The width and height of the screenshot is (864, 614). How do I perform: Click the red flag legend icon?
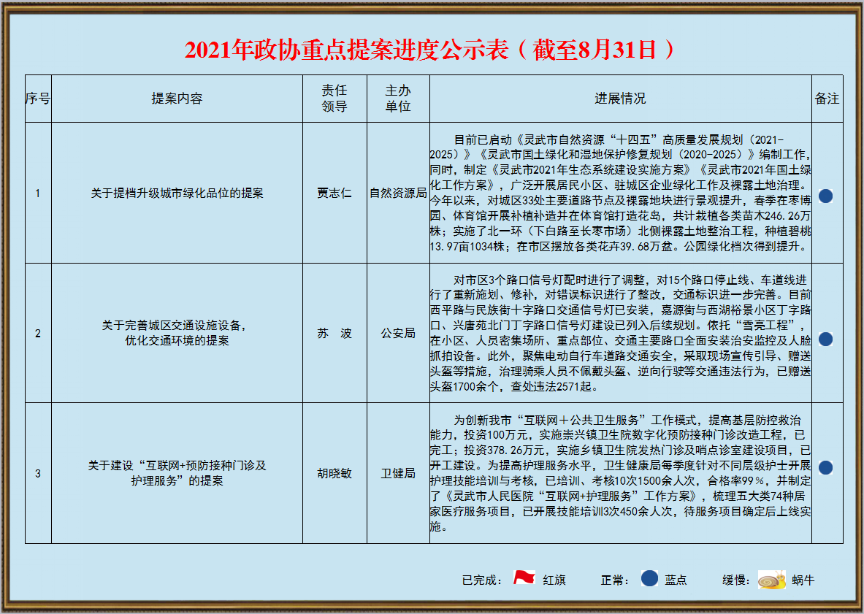point(524,577)
